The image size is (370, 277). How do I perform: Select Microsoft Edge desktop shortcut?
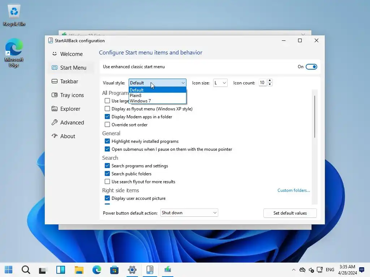pos(14,53)
